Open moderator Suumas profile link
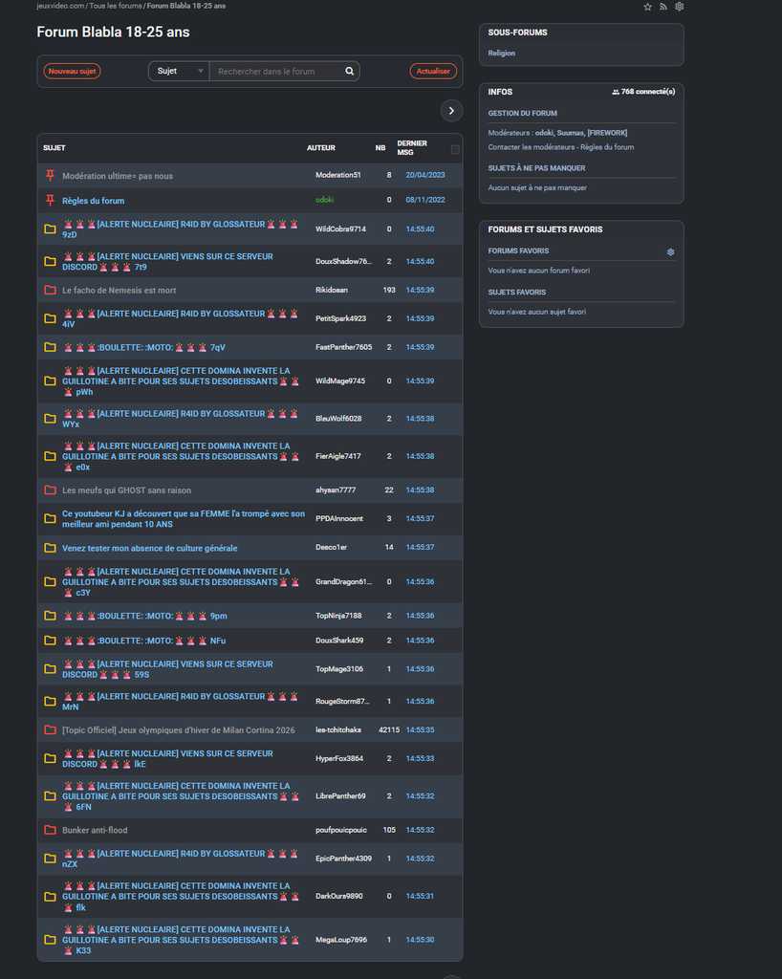This screenshot has width=782, height=979. pyautogui.click(x=571, y=133)
